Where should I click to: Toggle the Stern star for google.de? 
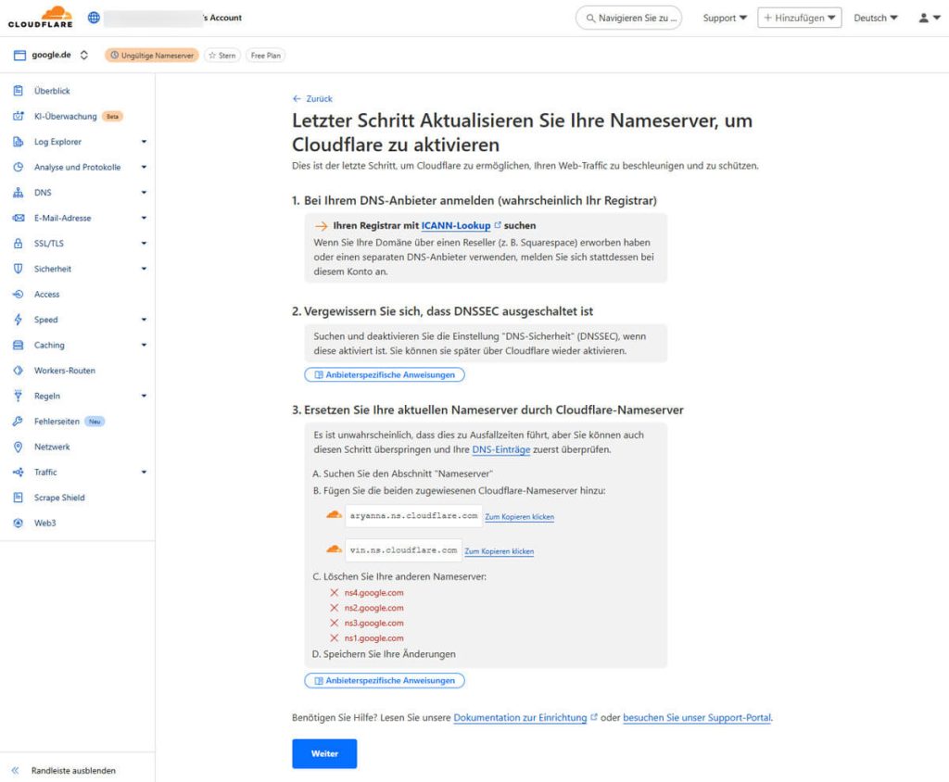point(222,55)
